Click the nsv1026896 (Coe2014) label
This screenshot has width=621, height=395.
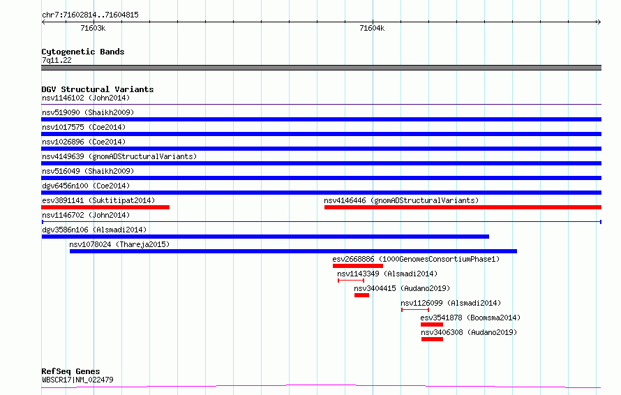(x=84, y=142)
